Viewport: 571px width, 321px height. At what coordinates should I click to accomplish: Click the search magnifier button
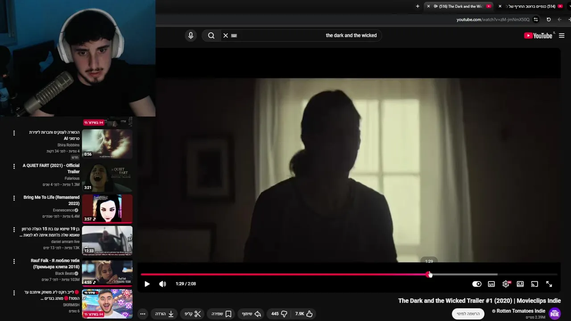point(211,36)
